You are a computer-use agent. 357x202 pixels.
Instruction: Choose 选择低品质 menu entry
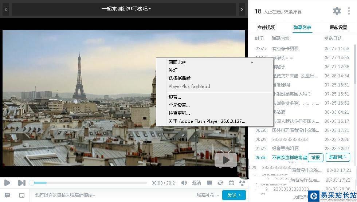215,78
